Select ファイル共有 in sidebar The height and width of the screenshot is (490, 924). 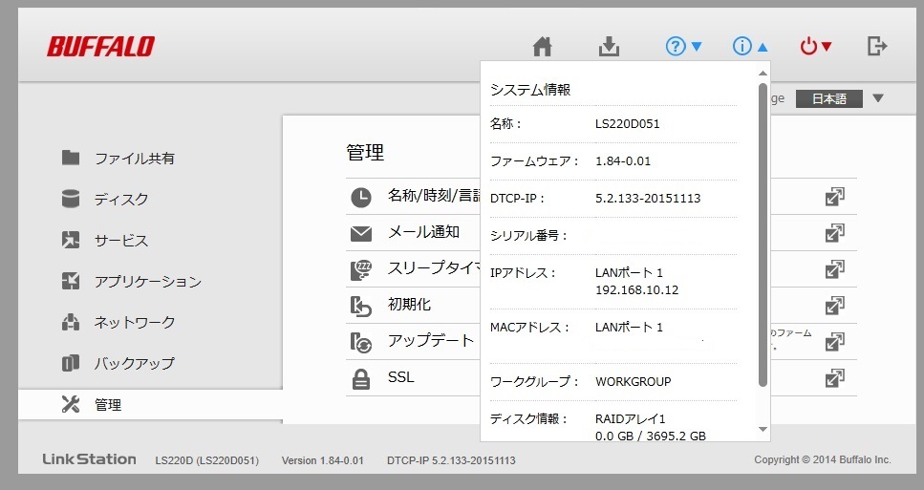pos(135,159)
